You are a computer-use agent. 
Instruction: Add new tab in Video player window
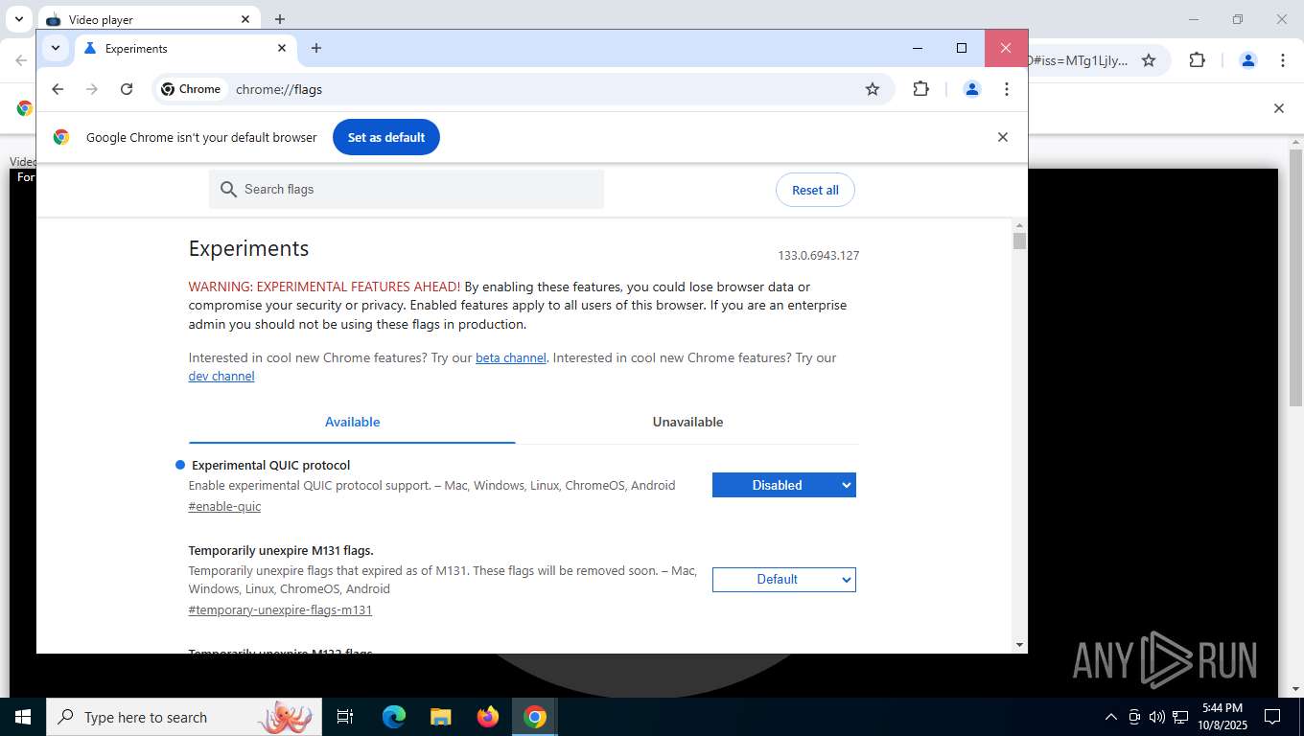280,19
